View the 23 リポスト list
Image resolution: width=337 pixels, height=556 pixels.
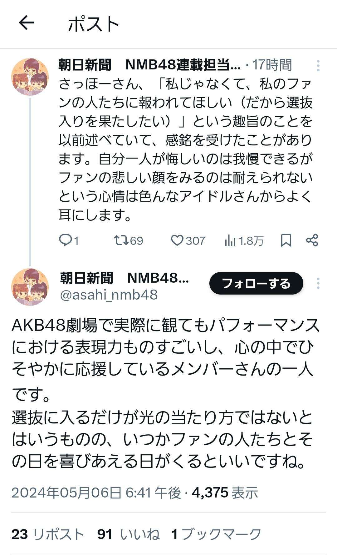(48, 534)
